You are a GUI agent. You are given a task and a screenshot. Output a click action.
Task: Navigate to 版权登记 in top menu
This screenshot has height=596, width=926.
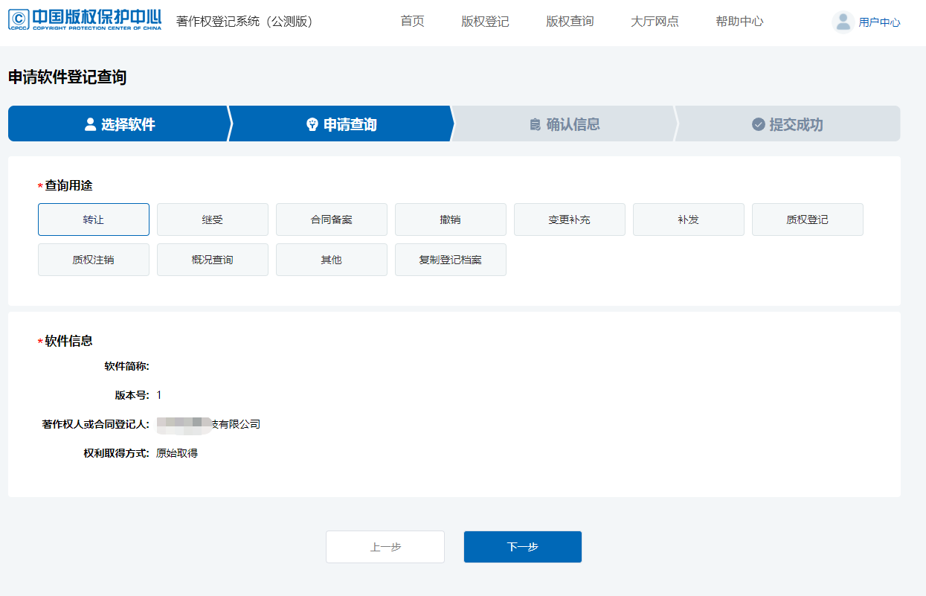tap(484, 22)
